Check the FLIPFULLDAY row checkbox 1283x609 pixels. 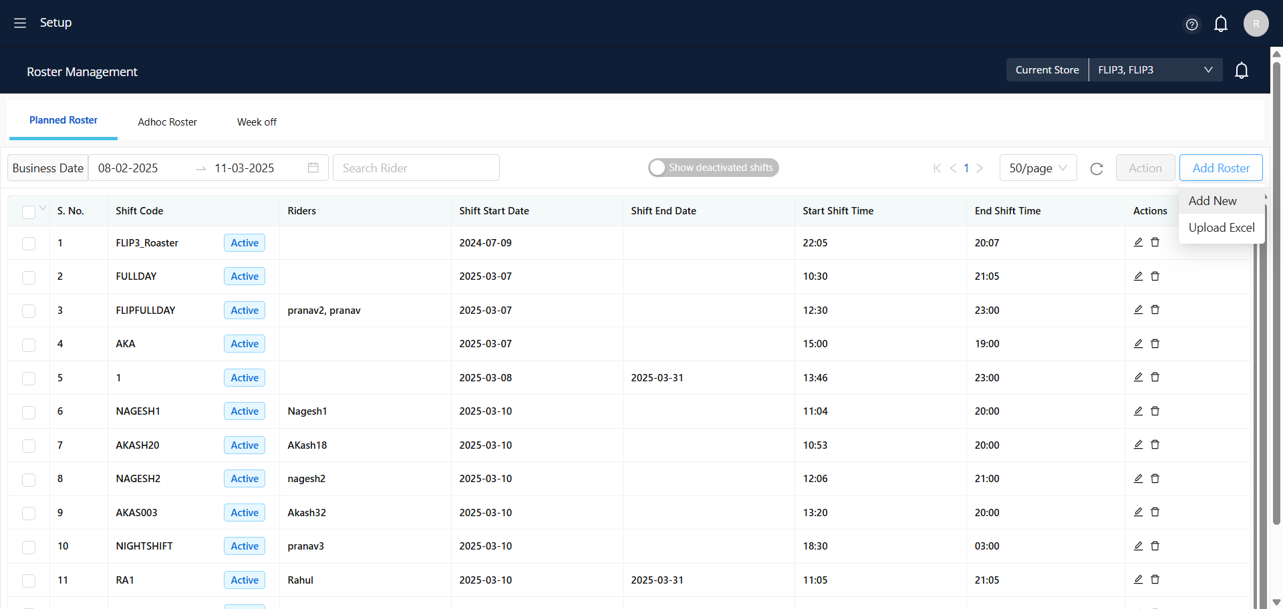pos(28,311)
